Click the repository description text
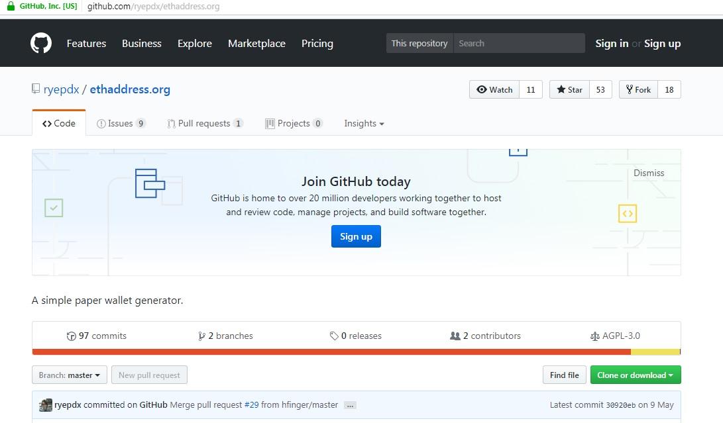Image resolution: width=723 pixels, height=423 pixels. 107,301
